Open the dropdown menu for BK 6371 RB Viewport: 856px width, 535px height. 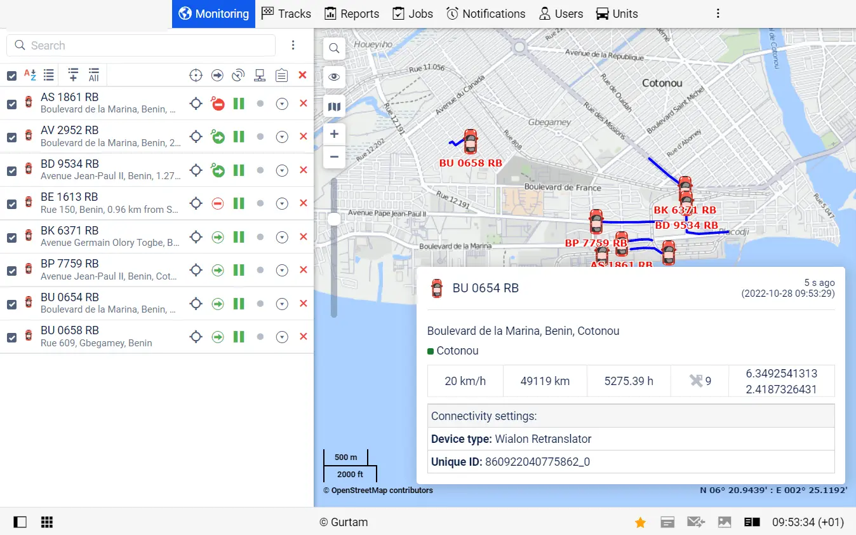point(282,237)
